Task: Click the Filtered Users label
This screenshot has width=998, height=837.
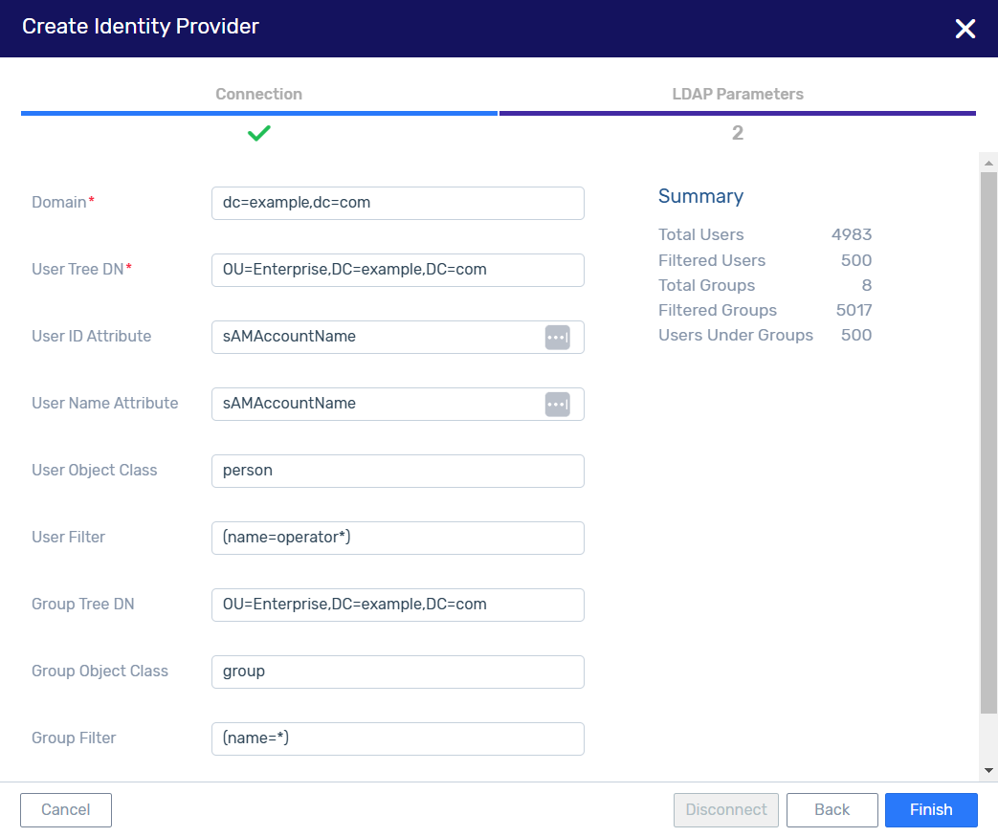Action: tap(712, 260)
